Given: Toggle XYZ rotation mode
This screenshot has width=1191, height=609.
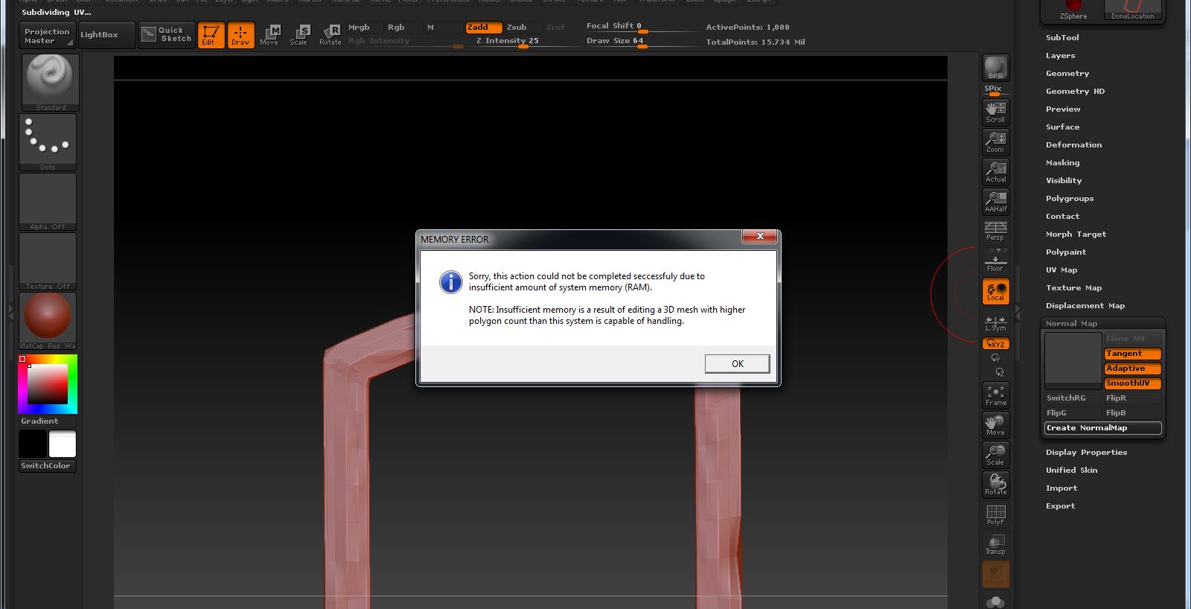Looking at the screenshot, I should click(x=996, y=344).
